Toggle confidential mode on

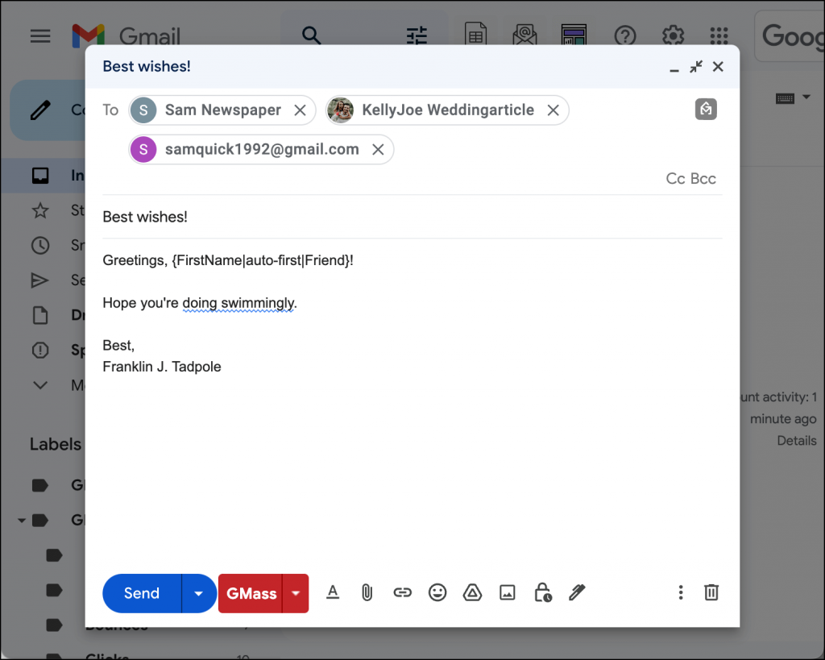coord(542,594)
